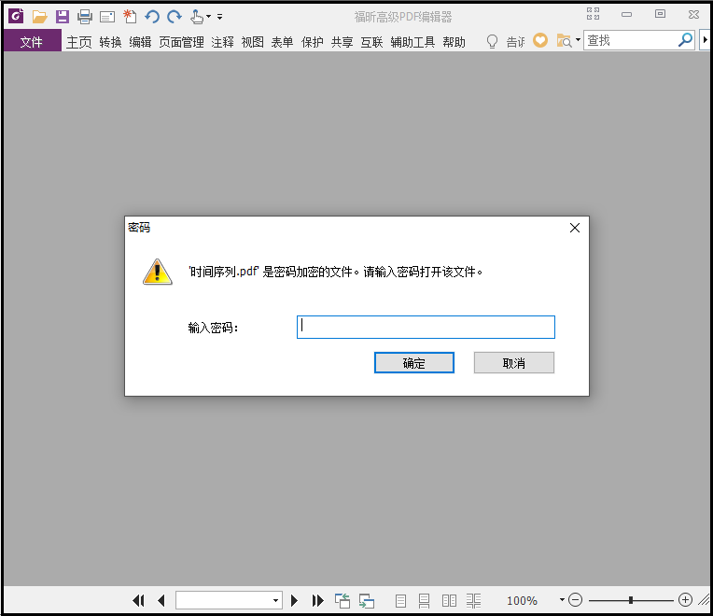Viewport: 713px width, 616px height.
Task: Open the 帮助 tab
Action: click(454, 42)
